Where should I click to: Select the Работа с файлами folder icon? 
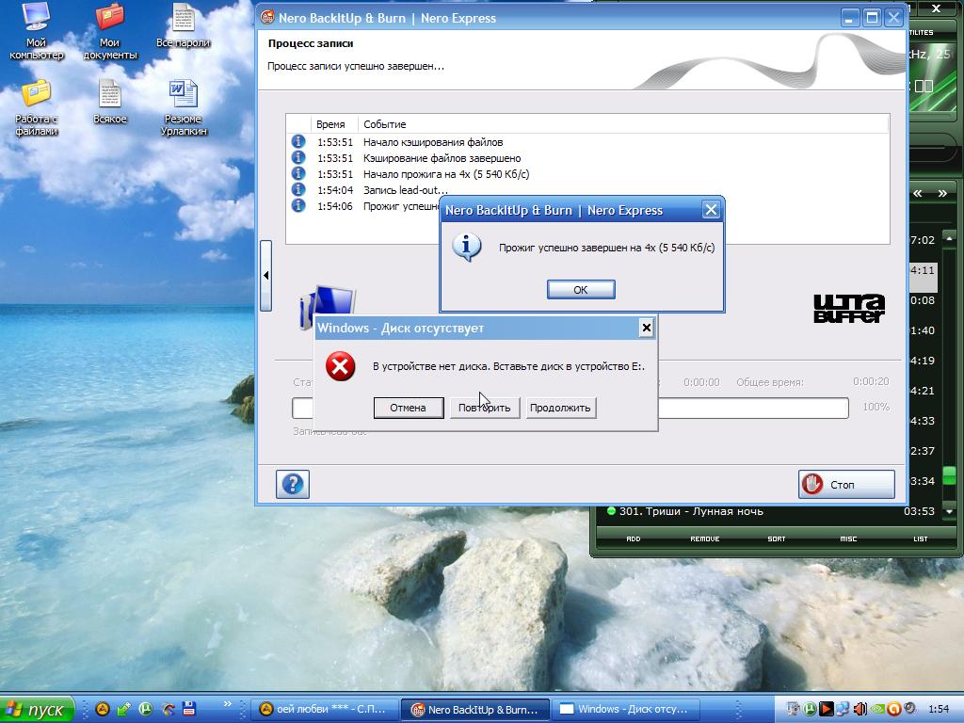click(36, 107)
